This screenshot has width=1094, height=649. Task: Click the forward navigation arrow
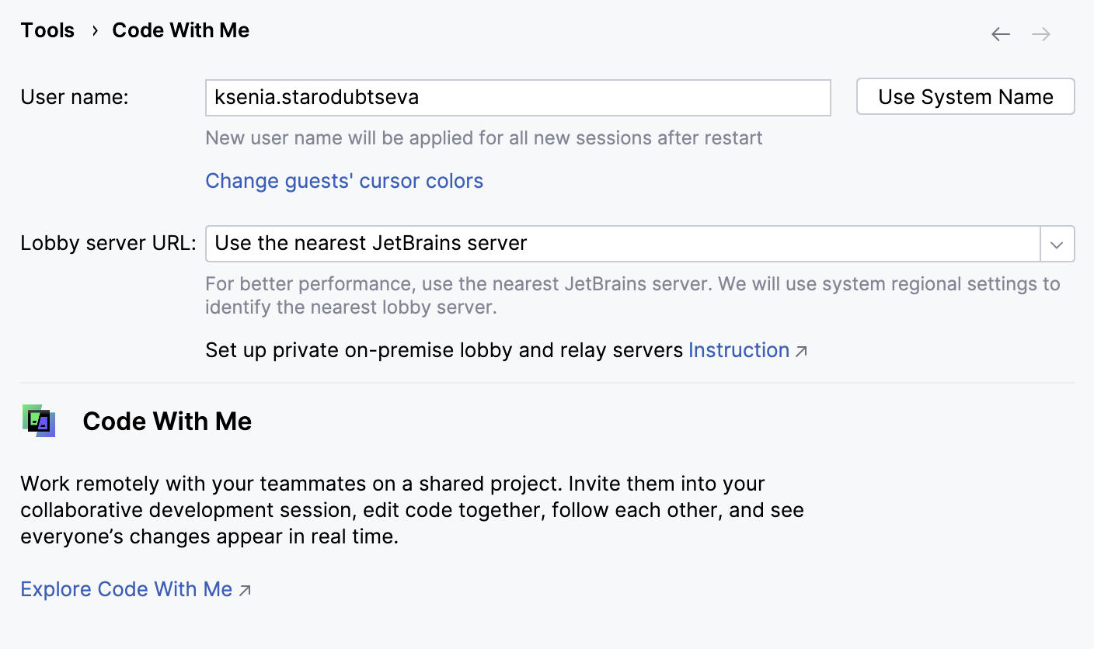pyautogui.click(x=1041, y=33)
